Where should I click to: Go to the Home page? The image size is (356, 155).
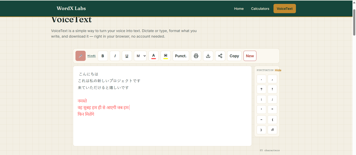(239, 9)
